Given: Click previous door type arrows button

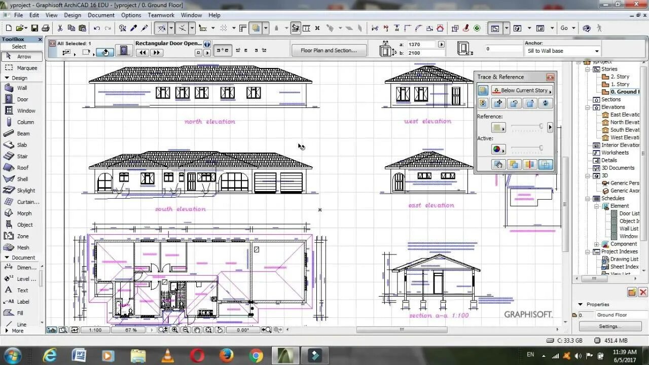Looking at the screenshot, I should pyautogui.click(x=142, y=53).
